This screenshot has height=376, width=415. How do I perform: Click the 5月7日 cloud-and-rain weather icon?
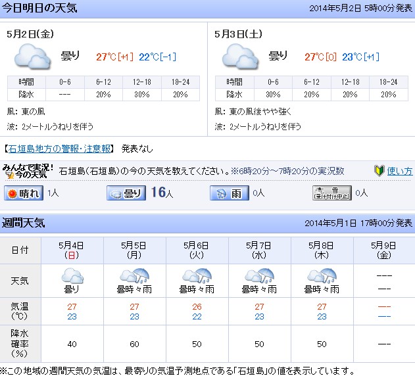(259, 276)
